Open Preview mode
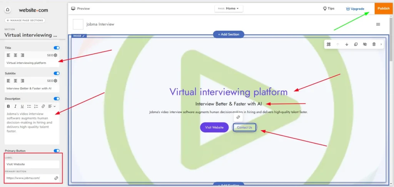 (81, 8)
